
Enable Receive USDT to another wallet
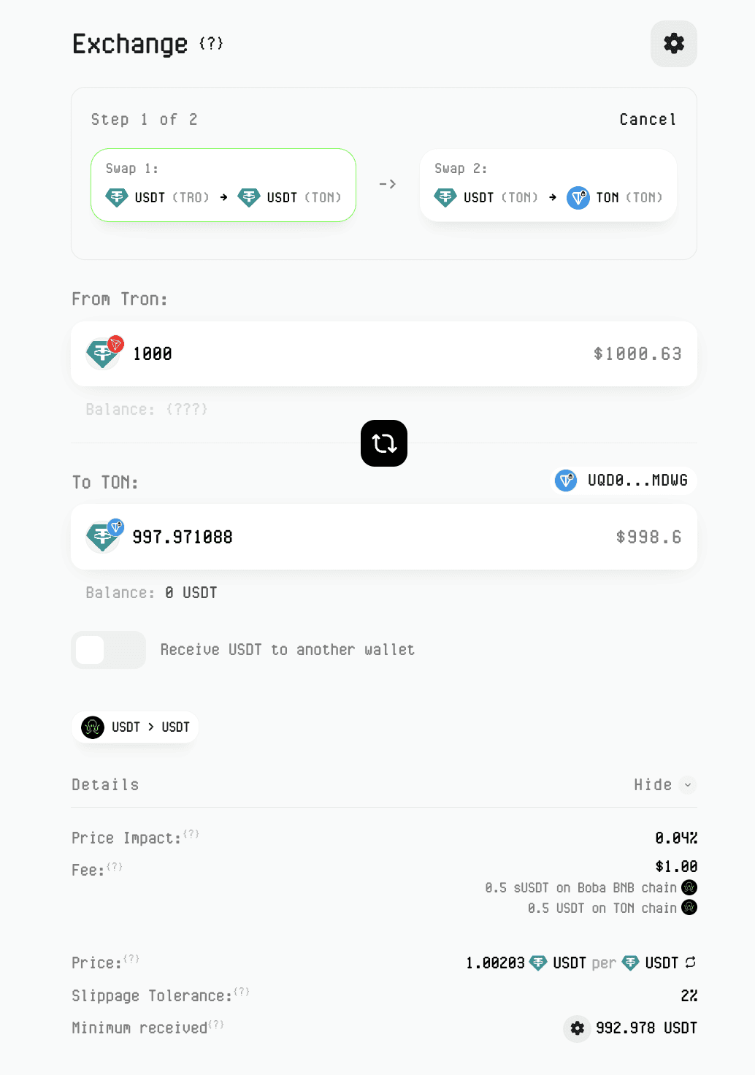(108, 649)
